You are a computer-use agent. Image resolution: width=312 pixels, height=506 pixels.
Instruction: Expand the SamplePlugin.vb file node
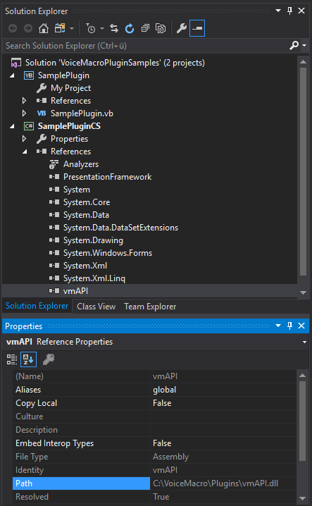click(24, 113)
